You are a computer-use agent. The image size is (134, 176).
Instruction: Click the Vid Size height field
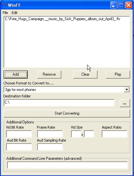(x=89, y=134)
